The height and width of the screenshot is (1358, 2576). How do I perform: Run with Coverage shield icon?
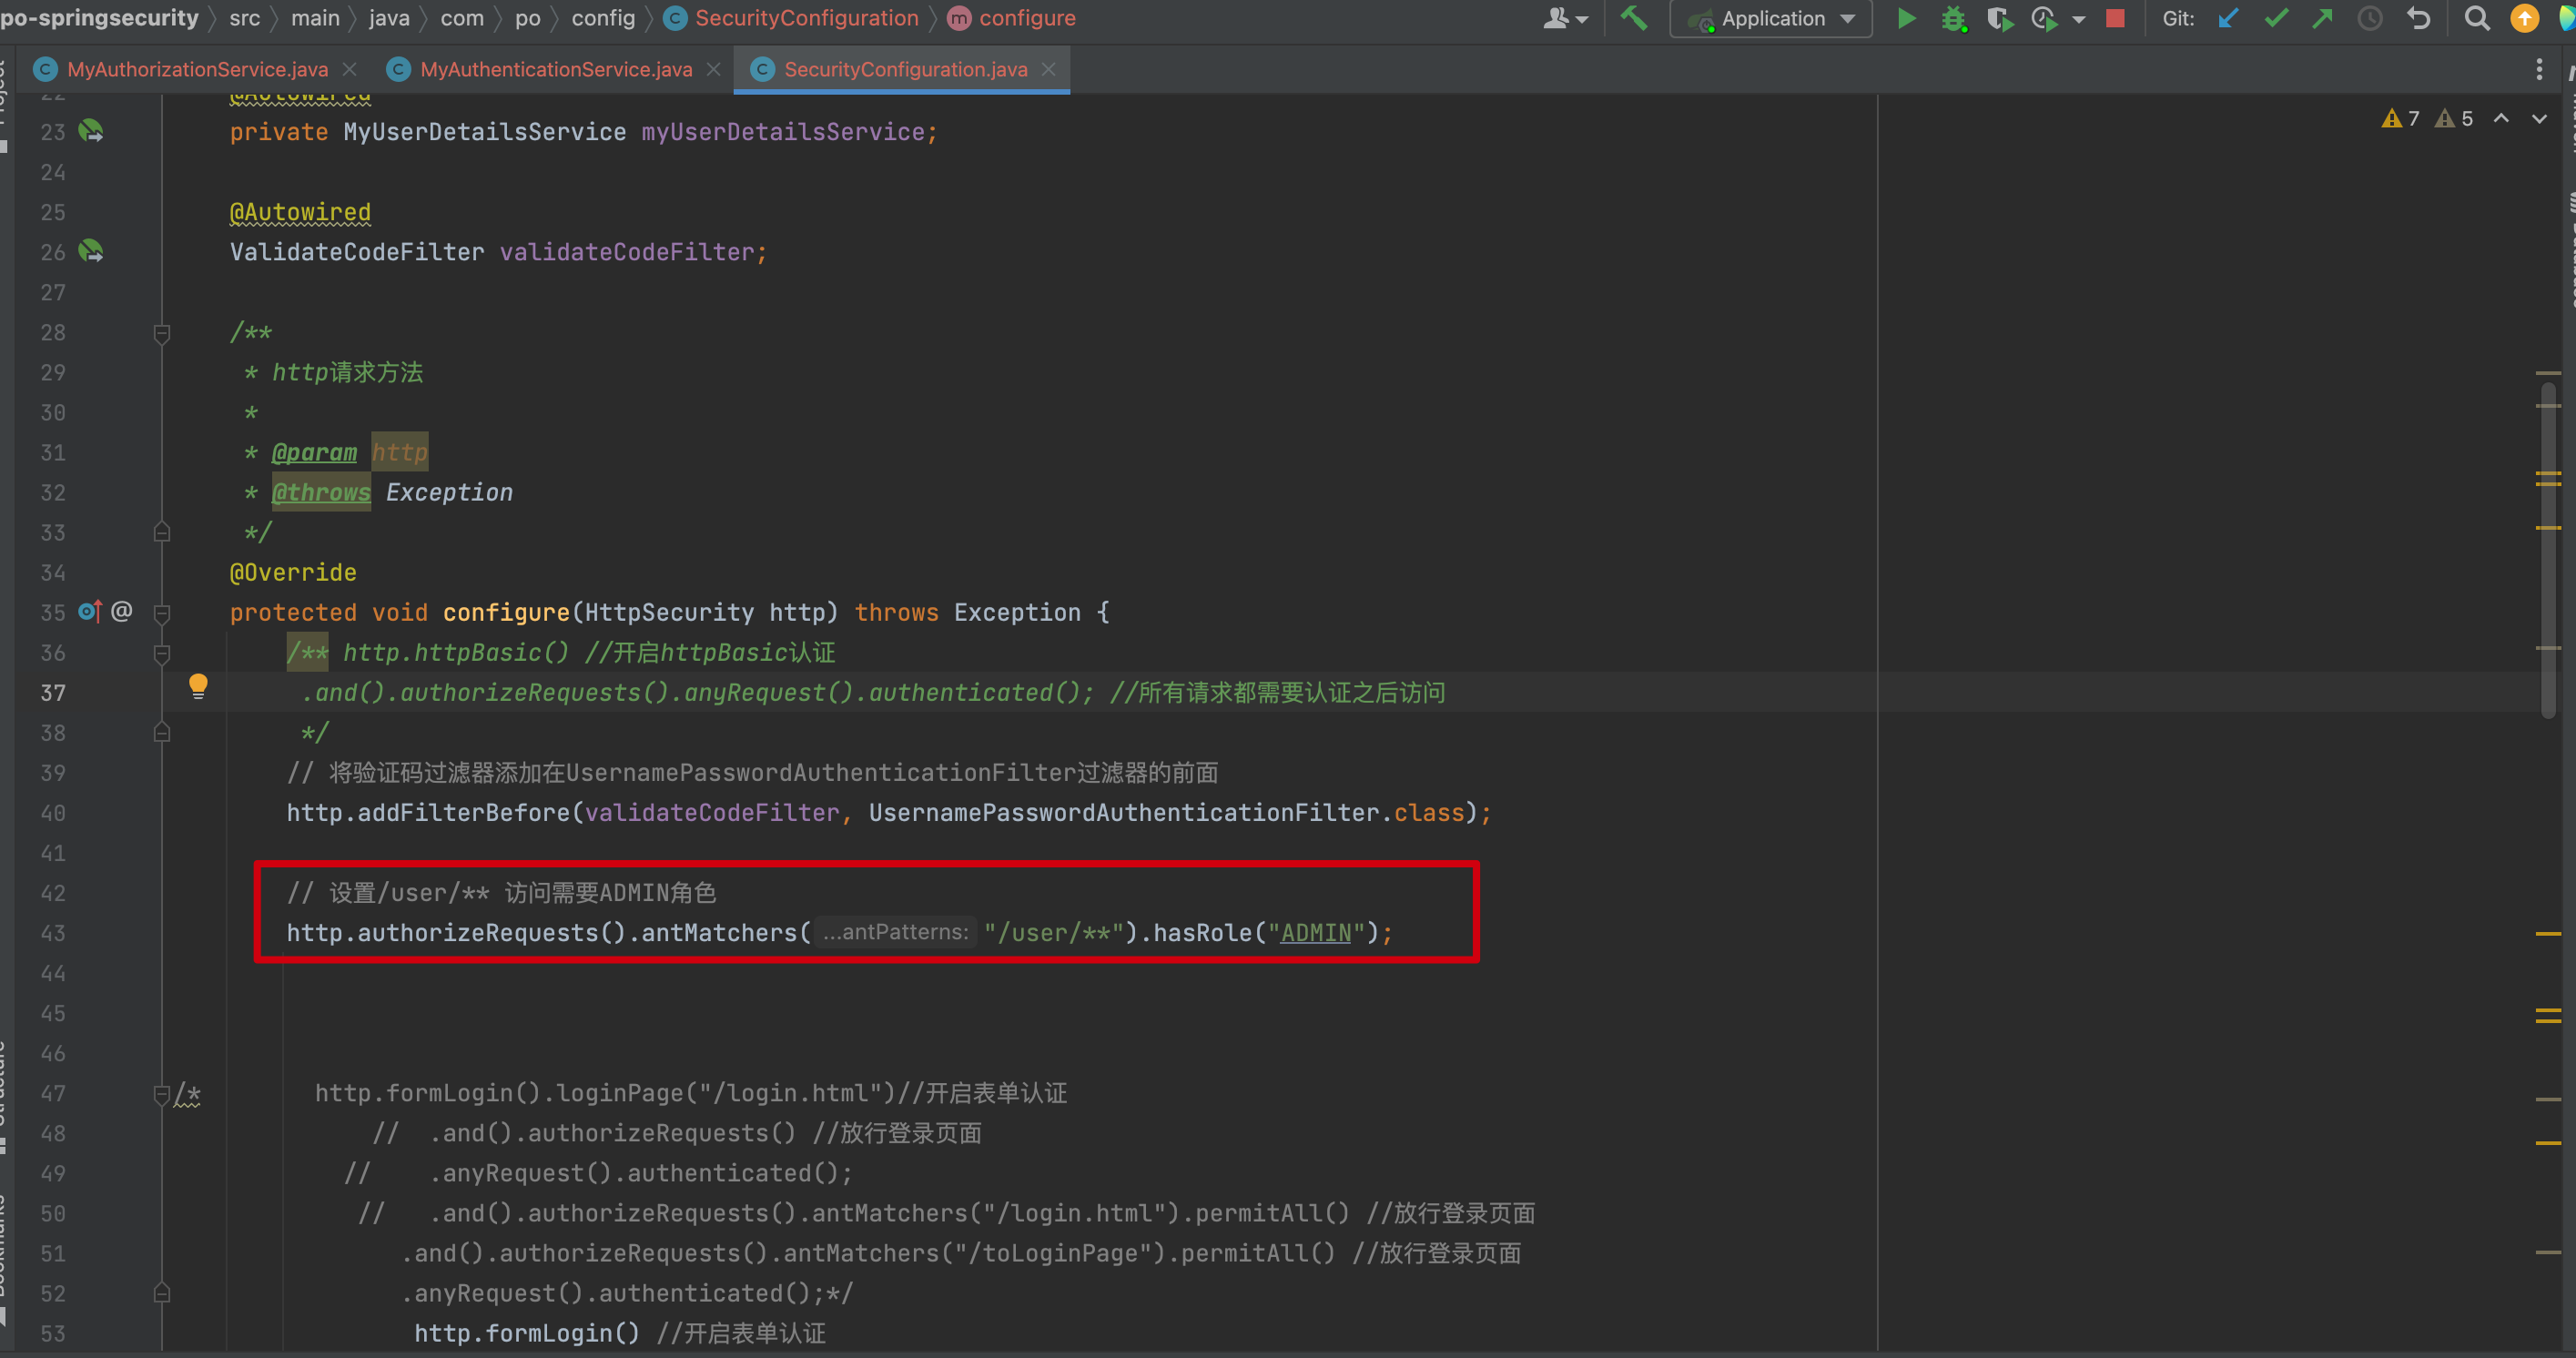pyautogui.click(x=1998, y=18)
